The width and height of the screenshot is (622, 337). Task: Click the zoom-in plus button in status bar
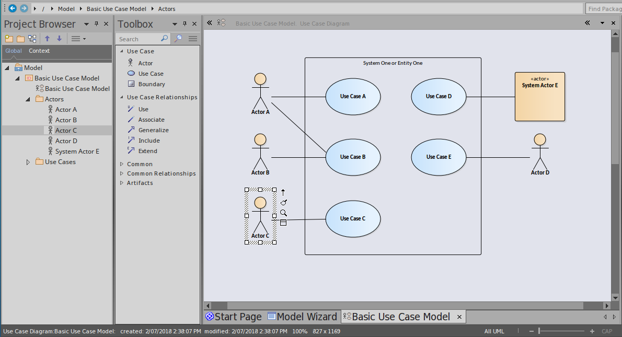click(592, 331)
